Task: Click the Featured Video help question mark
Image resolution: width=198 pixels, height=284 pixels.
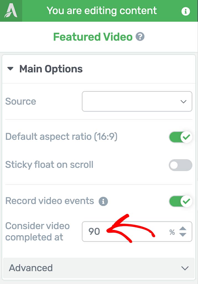Action: tap(140, 37)
